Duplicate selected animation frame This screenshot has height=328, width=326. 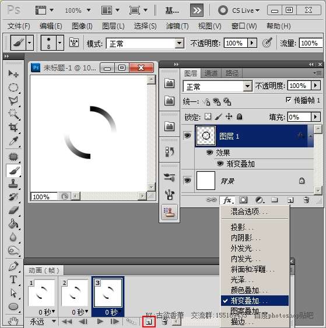149,322
